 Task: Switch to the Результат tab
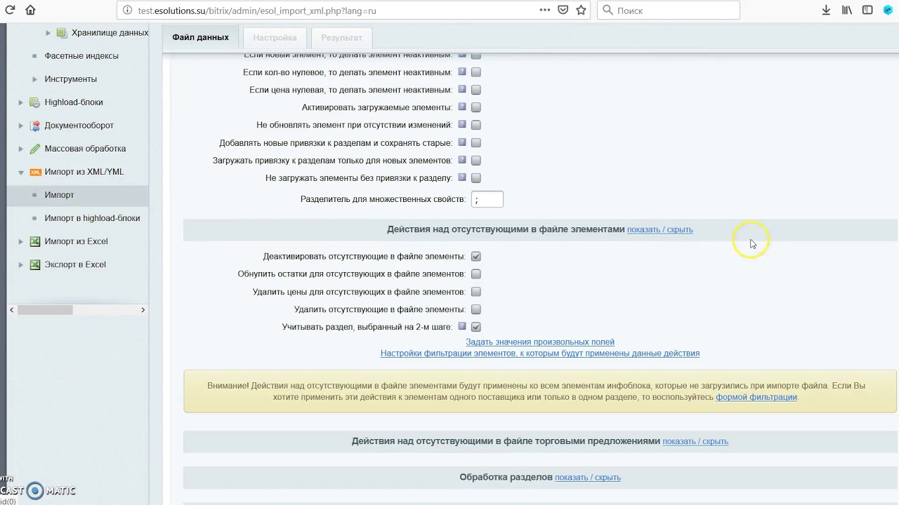pos(341,37)
